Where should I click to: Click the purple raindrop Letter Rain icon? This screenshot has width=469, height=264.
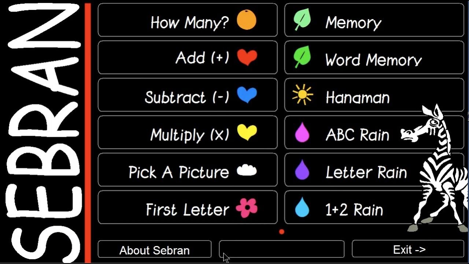[x=302, y=170]
